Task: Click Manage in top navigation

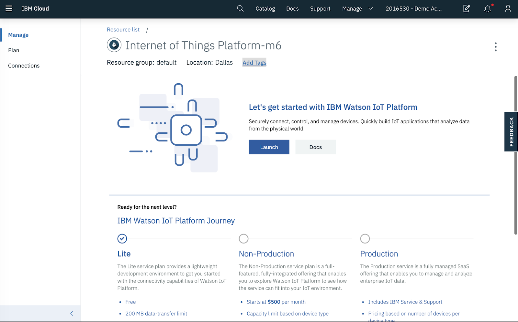Action: click(352, 9)
